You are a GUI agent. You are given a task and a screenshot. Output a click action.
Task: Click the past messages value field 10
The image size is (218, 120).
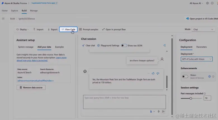[207, 98]
